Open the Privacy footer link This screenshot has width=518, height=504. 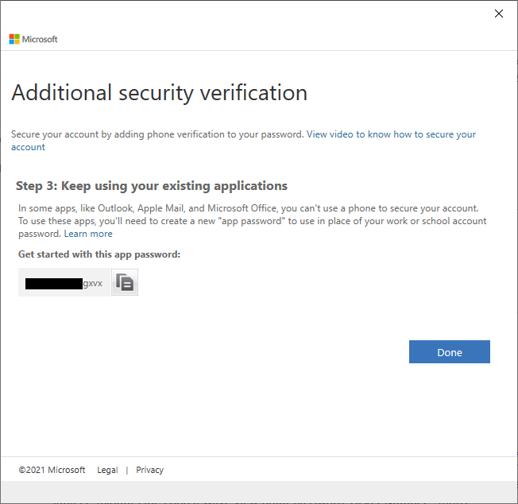click(x=149, y=470)
